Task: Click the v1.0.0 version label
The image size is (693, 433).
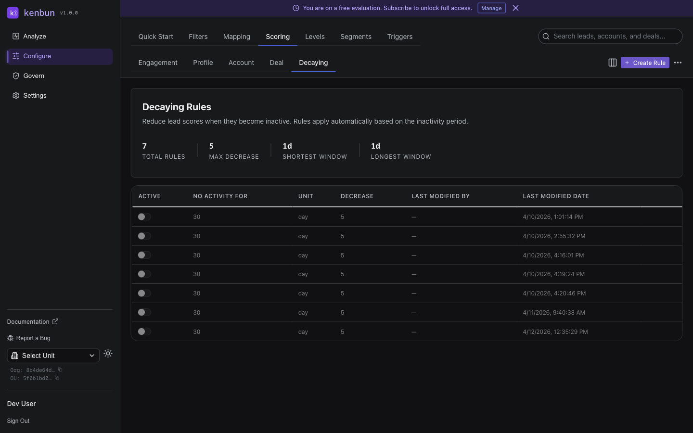Action: (69, 13)
